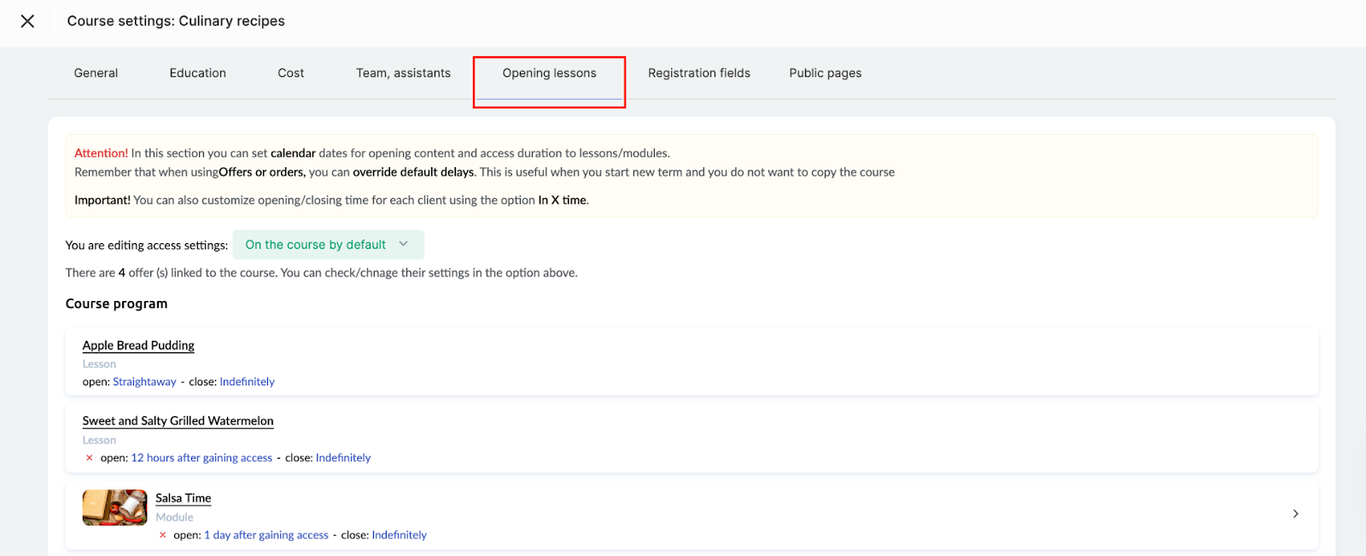This screenshot has height=556, width=1366.
Task: Click red X beside Salsa Time open time
Action: coord(162,536)
